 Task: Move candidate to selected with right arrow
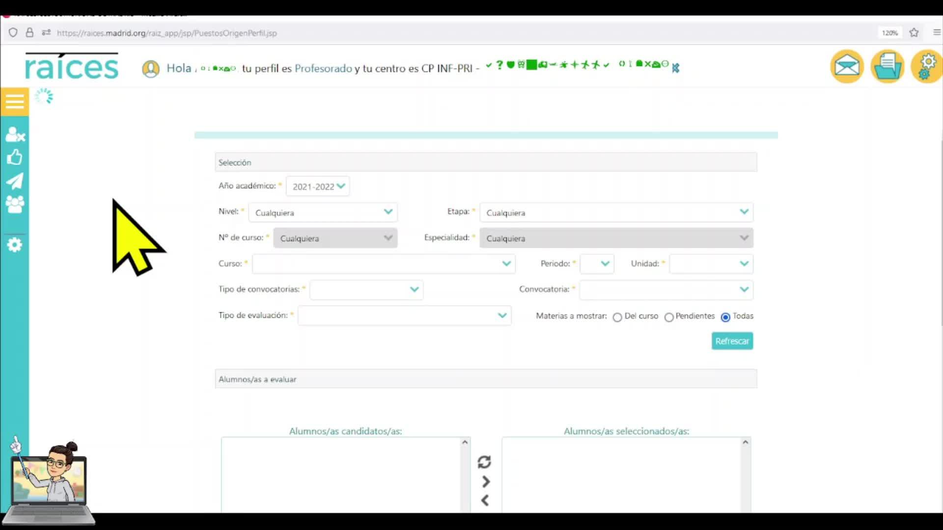[485, 482]
